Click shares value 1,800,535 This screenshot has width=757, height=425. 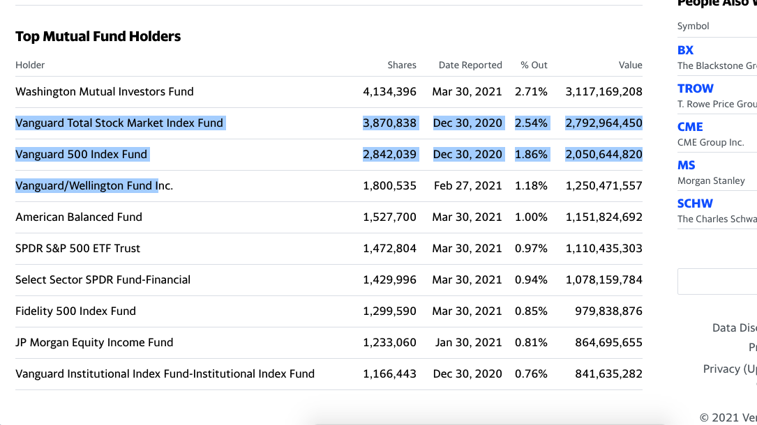pos(389,185)
